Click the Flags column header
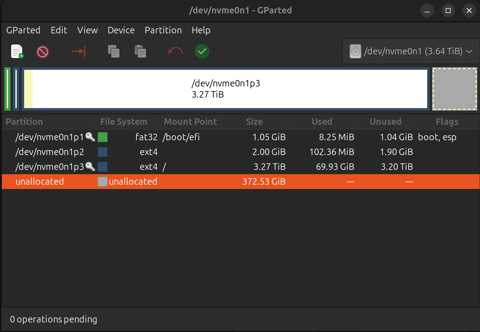The height and width of the screenshot is (332, 480). coord(447,122)
